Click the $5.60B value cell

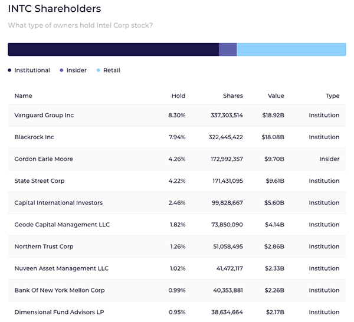274,203
